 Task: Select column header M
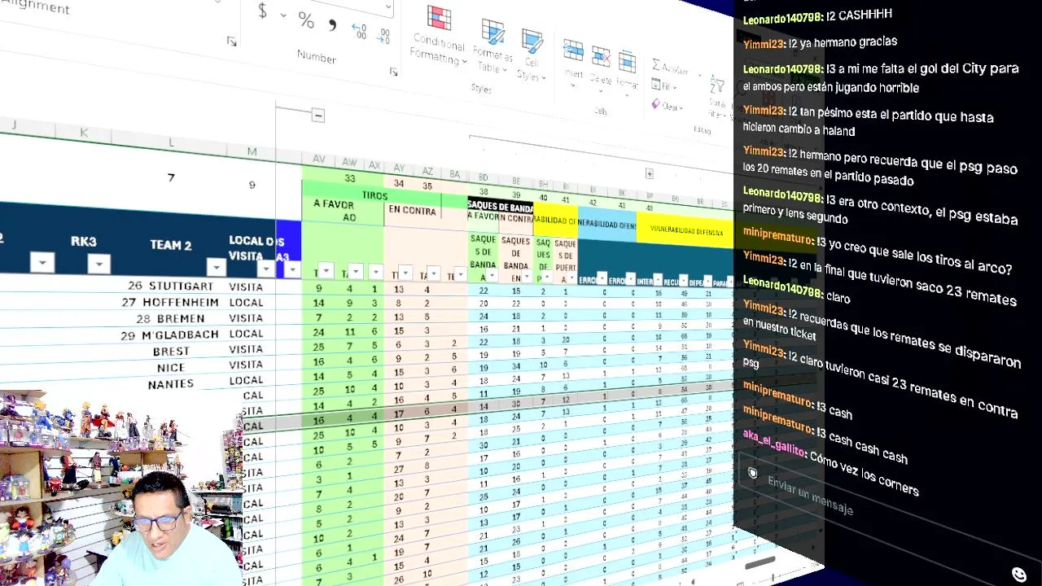(252, 151)
